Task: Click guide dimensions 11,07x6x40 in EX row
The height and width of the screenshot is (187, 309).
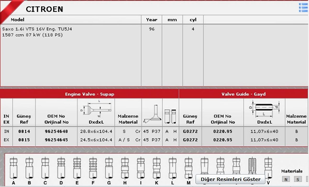Action: pyautogui.click(x=264, y=140)
